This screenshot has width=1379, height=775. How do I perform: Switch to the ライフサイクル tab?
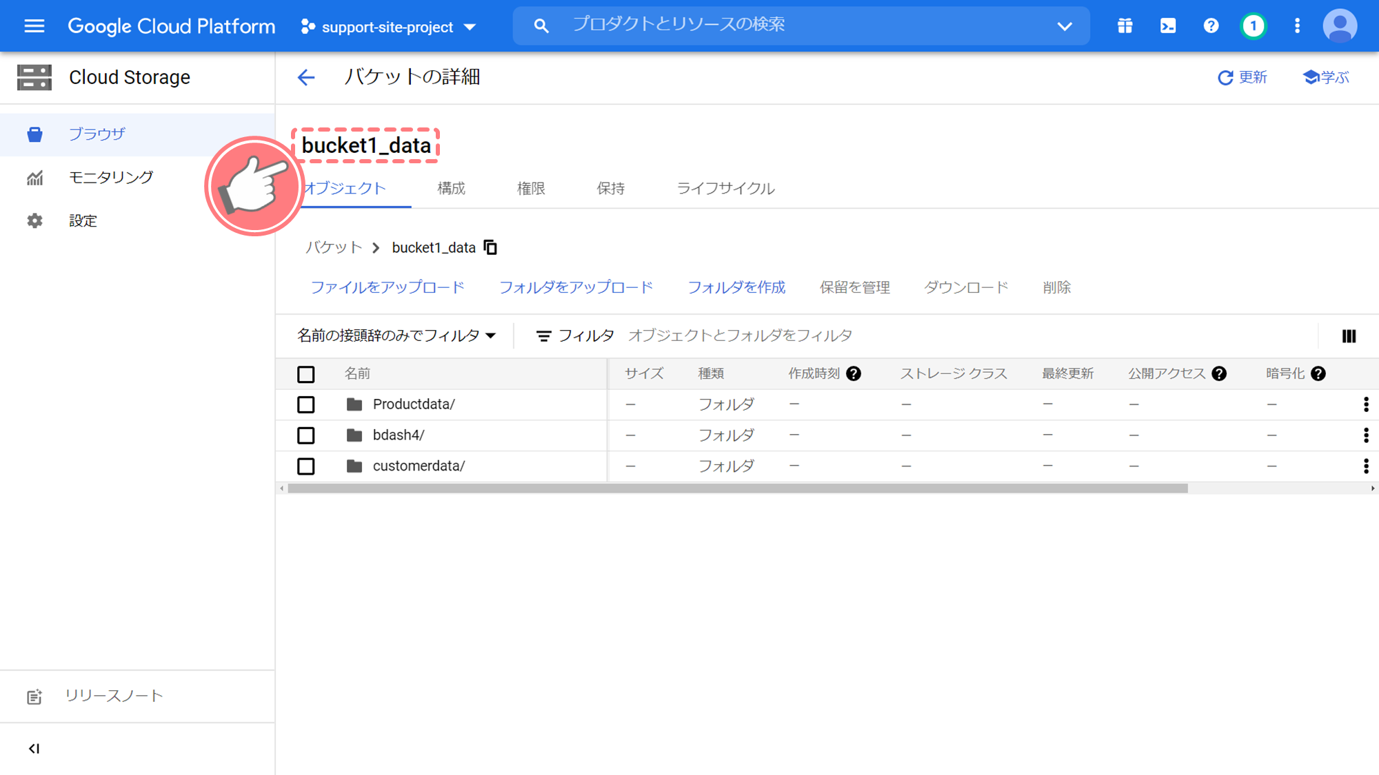click(x=725, y=188)
